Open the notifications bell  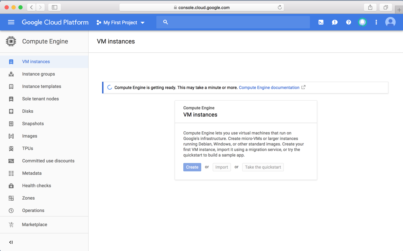pos(362,22)
